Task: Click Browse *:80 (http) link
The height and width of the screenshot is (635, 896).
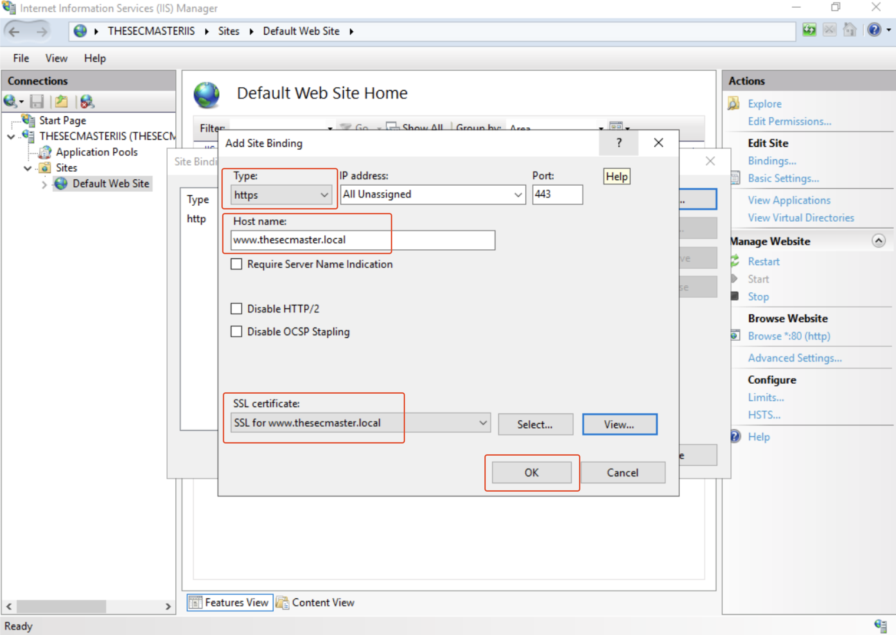Action: 789,336
